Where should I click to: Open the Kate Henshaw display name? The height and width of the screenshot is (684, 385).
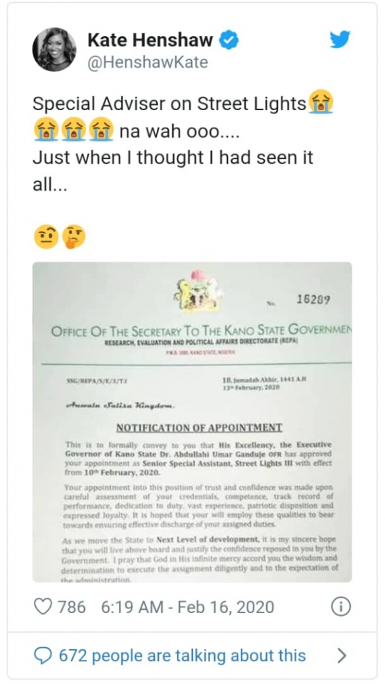pos(150,41)
